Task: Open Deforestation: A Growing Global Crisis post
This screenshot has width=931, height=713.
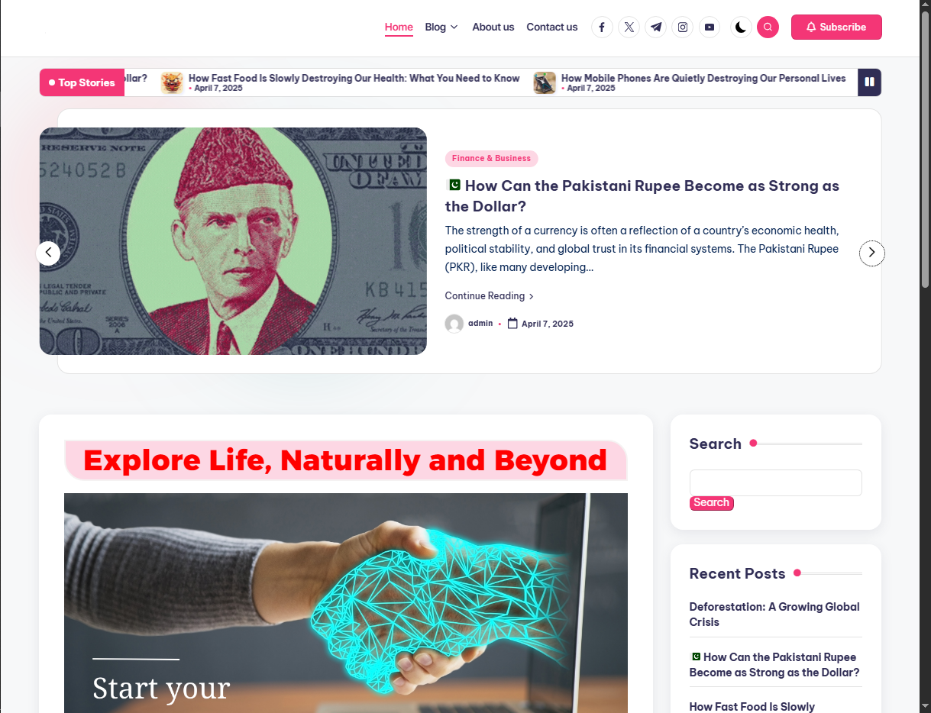Action: pyautogui.click(x=774, y=615)
